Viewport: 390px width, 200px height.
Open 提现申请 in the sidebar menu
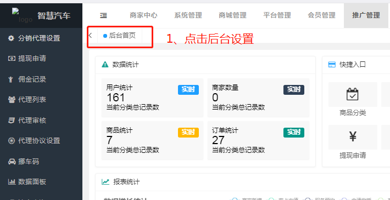pyautogui.click(x=32, y=58)
